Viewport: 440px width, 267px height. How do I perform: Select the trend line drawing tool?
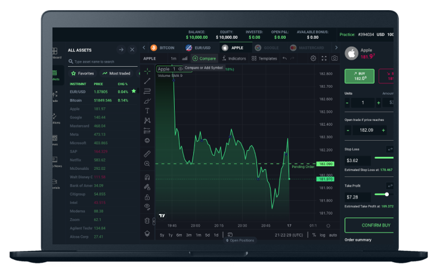(147, 81)
